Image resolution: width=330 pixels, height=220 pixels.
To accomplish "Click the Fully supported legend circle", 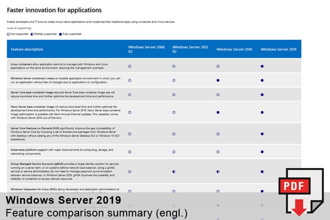I will [60, 34].
